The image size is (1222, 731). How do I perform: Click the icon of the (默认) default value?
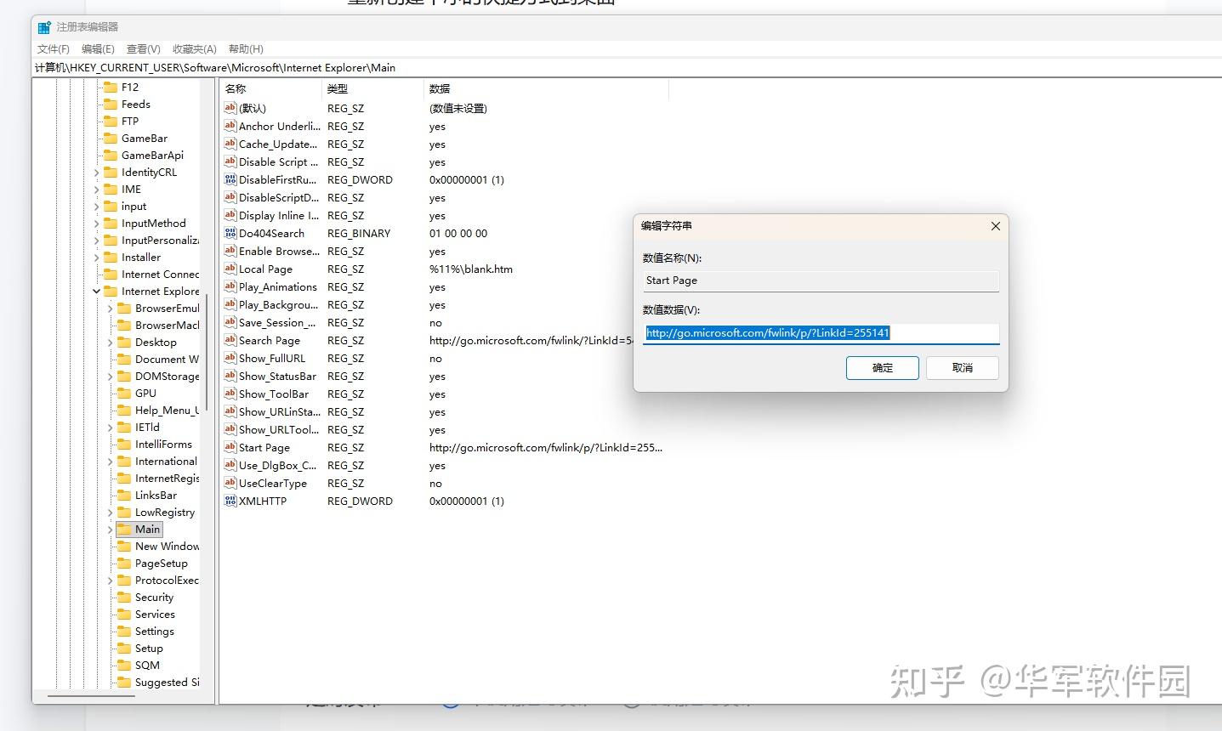pyautogui.click(x=230, y=108)
